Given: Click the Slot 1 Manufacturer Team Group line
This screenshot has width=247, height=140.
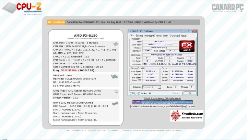Looking at the screenshot, I should (x=75, y=113).
